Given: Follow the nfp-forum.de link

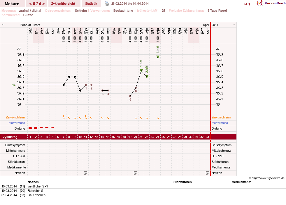Looking at the screenshot, I should [268, 178].
